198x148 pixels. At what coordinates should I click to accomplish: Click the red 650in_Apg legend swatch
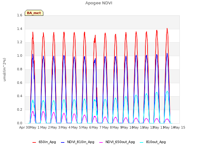pos(34,142)
